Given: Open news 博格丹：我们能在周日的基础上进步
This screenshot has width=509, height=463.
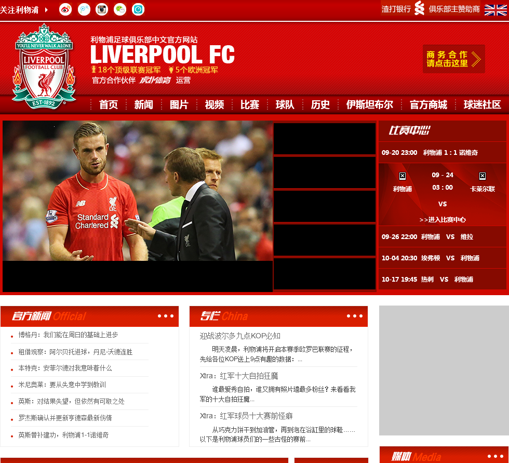Looking at the screenshot, I should (68, 335).
